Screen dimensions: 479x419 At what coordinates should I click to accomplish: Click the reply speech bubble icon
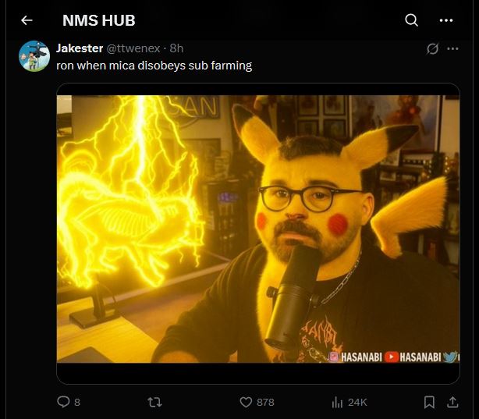coord(63,402)
